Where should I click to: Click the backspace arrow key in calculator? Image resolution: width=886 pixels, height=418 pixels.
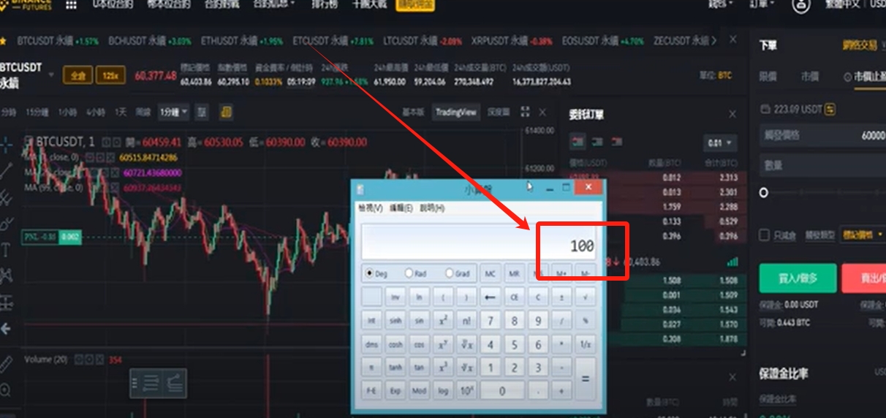[491, 297]
